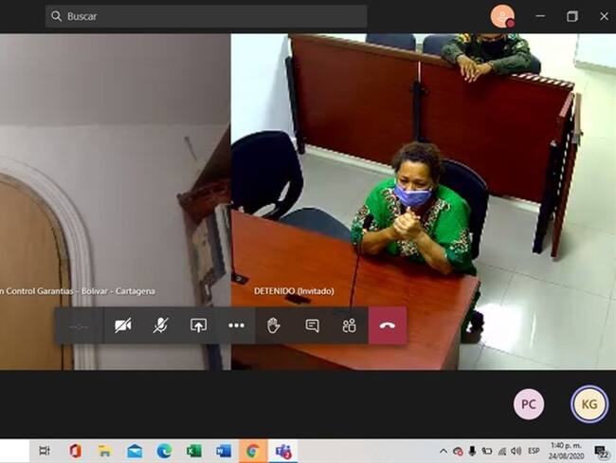Select the PC participant avatar
Screen dimensions: 616x463
(529, 404)
